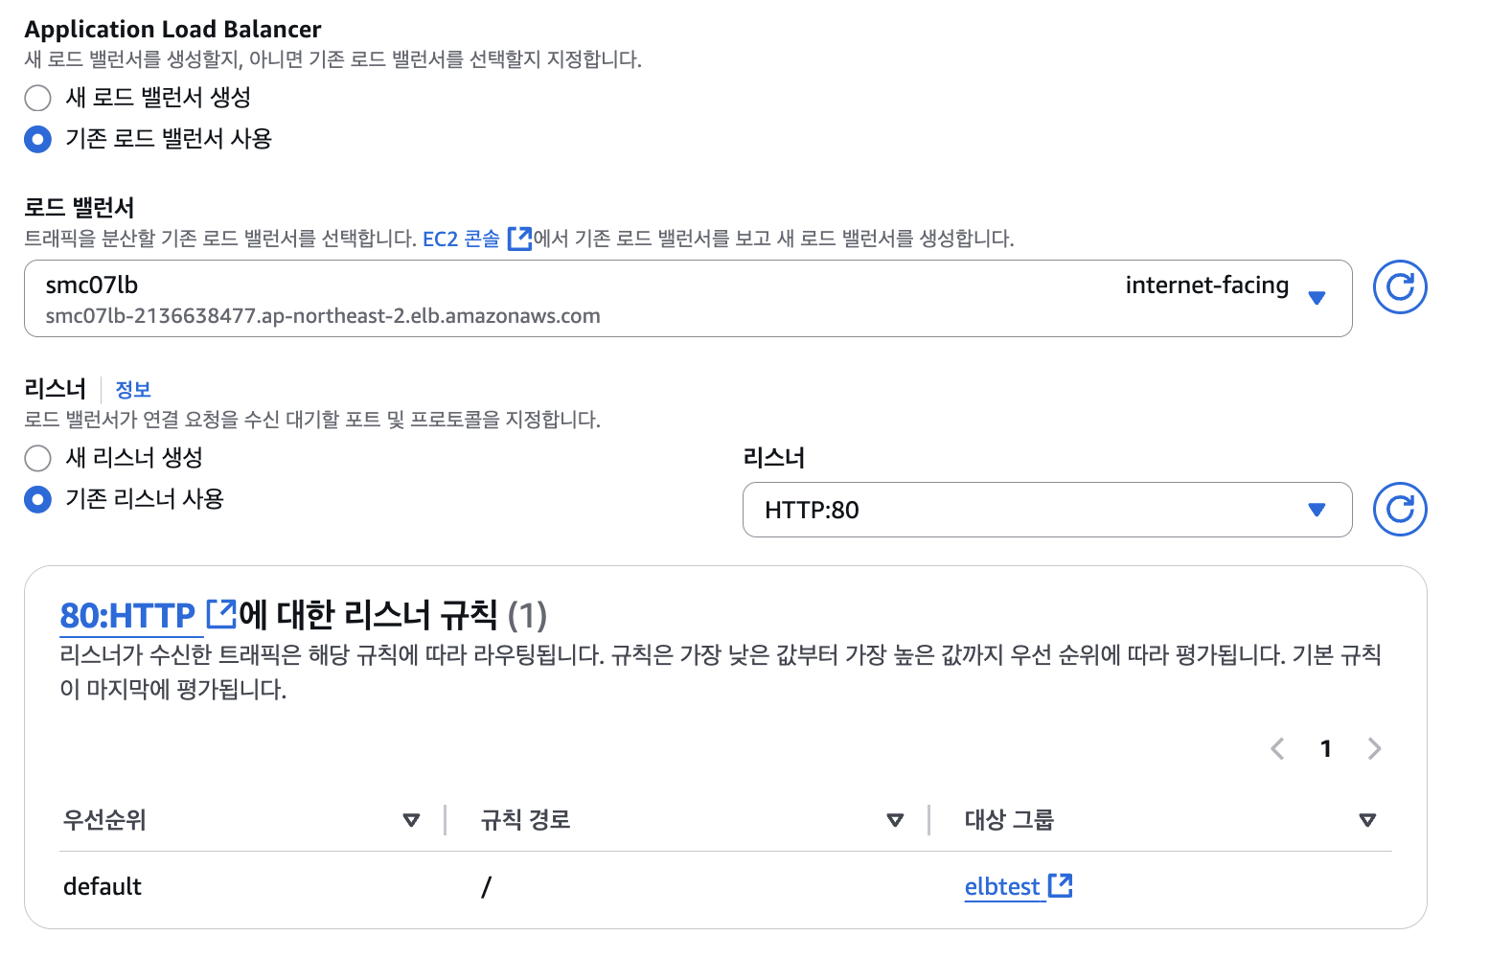Open external link icon beside EC2 콘솔
Viewport: 1489px width, 958px height.
coord(519,239)
